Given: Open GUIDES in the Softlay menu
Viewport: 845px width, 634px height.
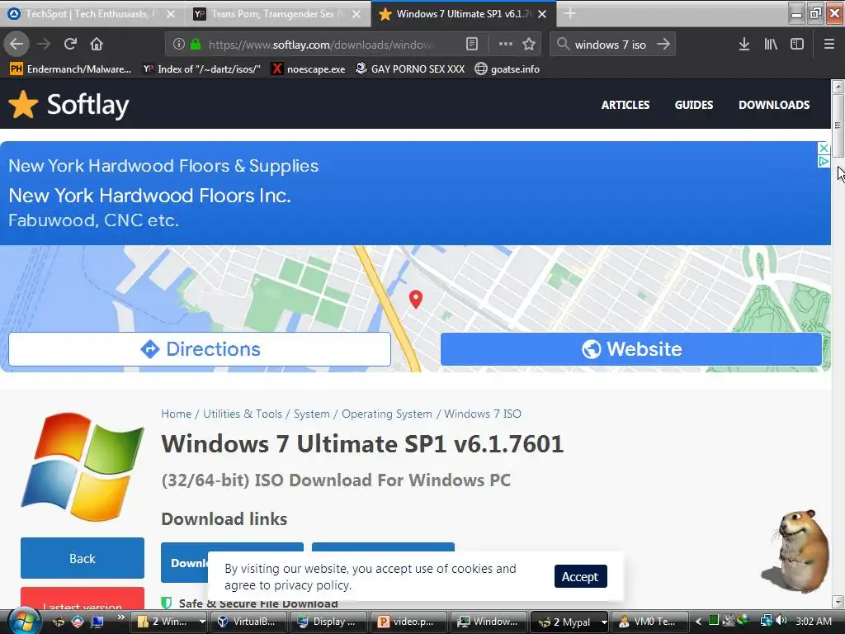Looking at the screenshot, I should click(x=693, y=105).
